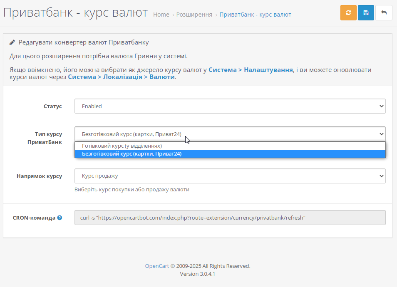Click the orange refresh rates button
Screen dimensions: 397x287
click(x=348, y=12)
